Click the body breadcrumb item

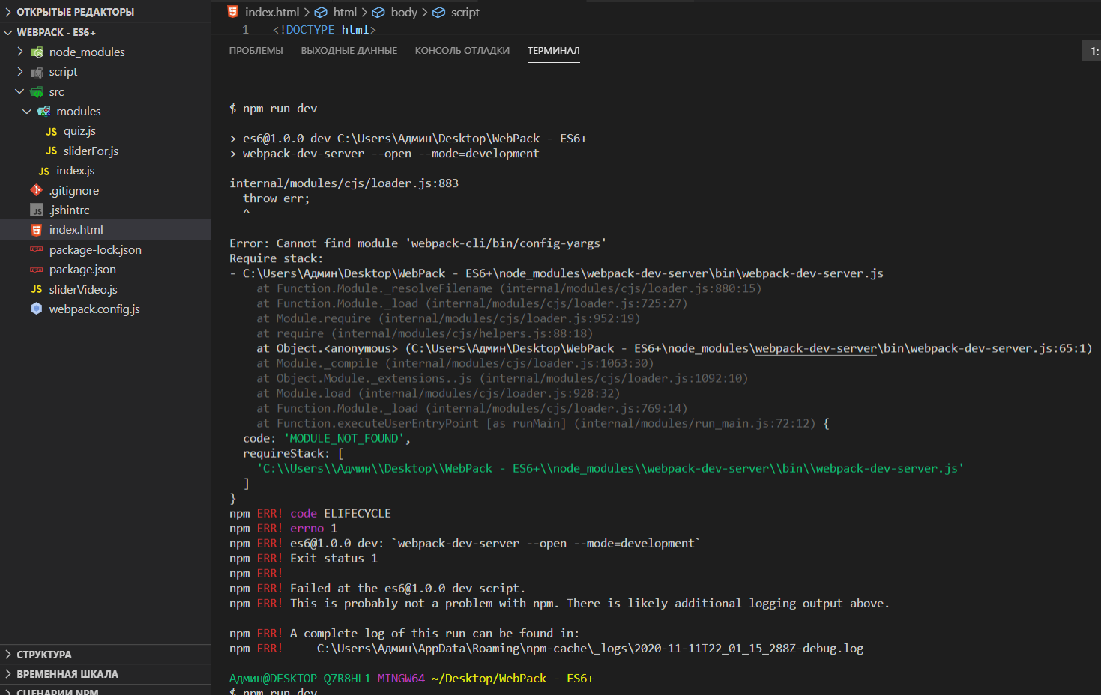point(404,13)
